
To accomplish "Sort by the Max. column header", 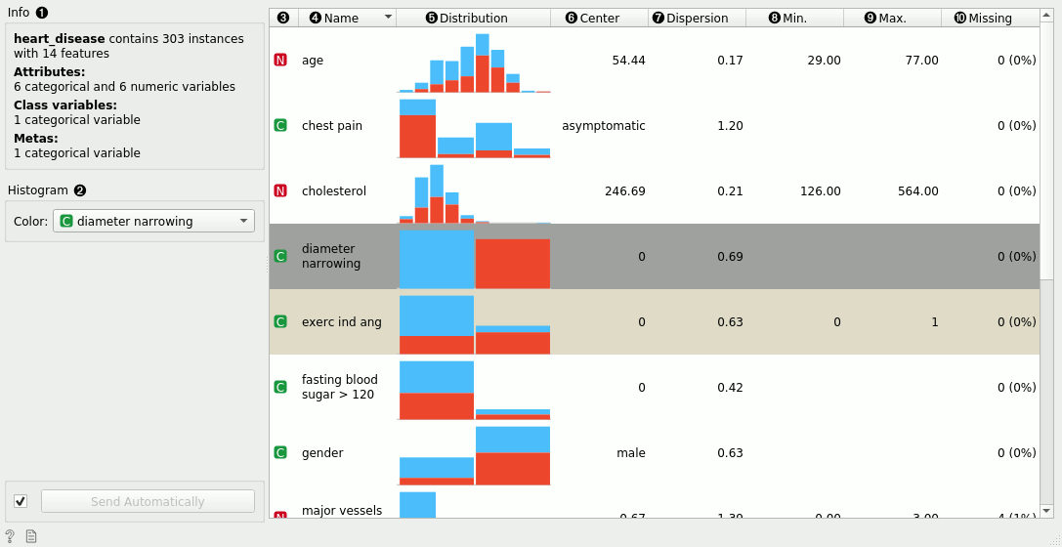I will pos(891,19).
